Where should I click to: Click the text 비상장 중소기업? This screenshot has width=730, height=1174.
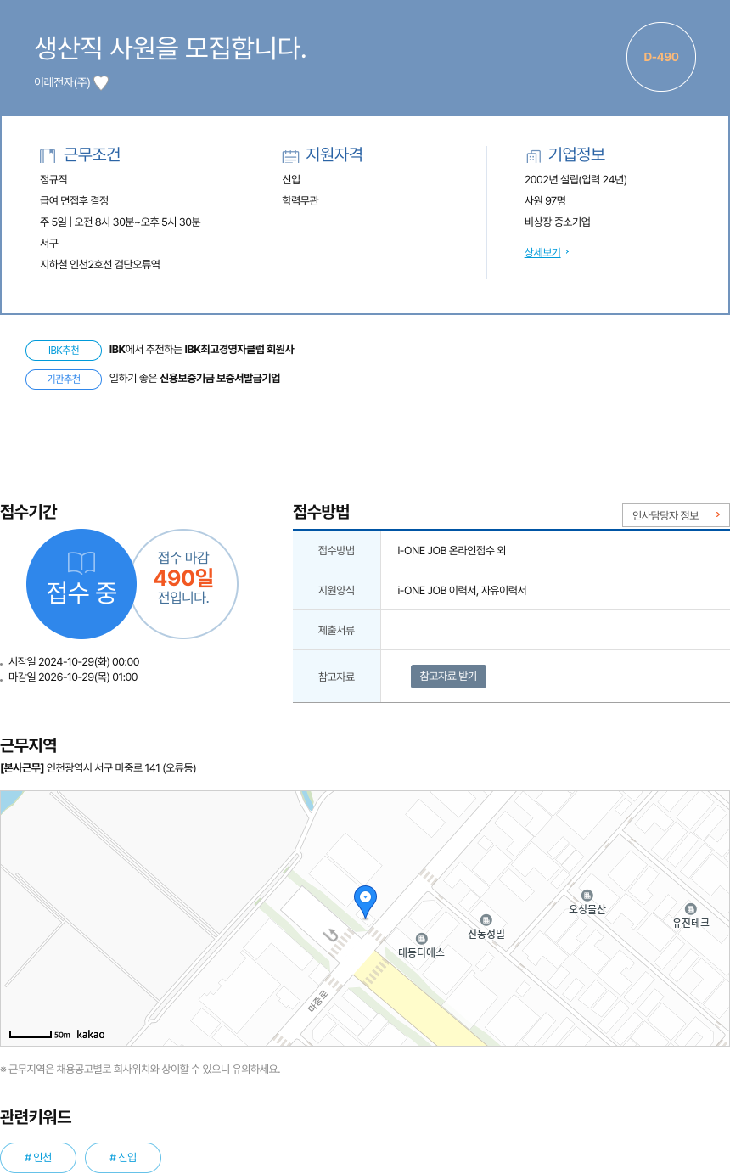558,222
